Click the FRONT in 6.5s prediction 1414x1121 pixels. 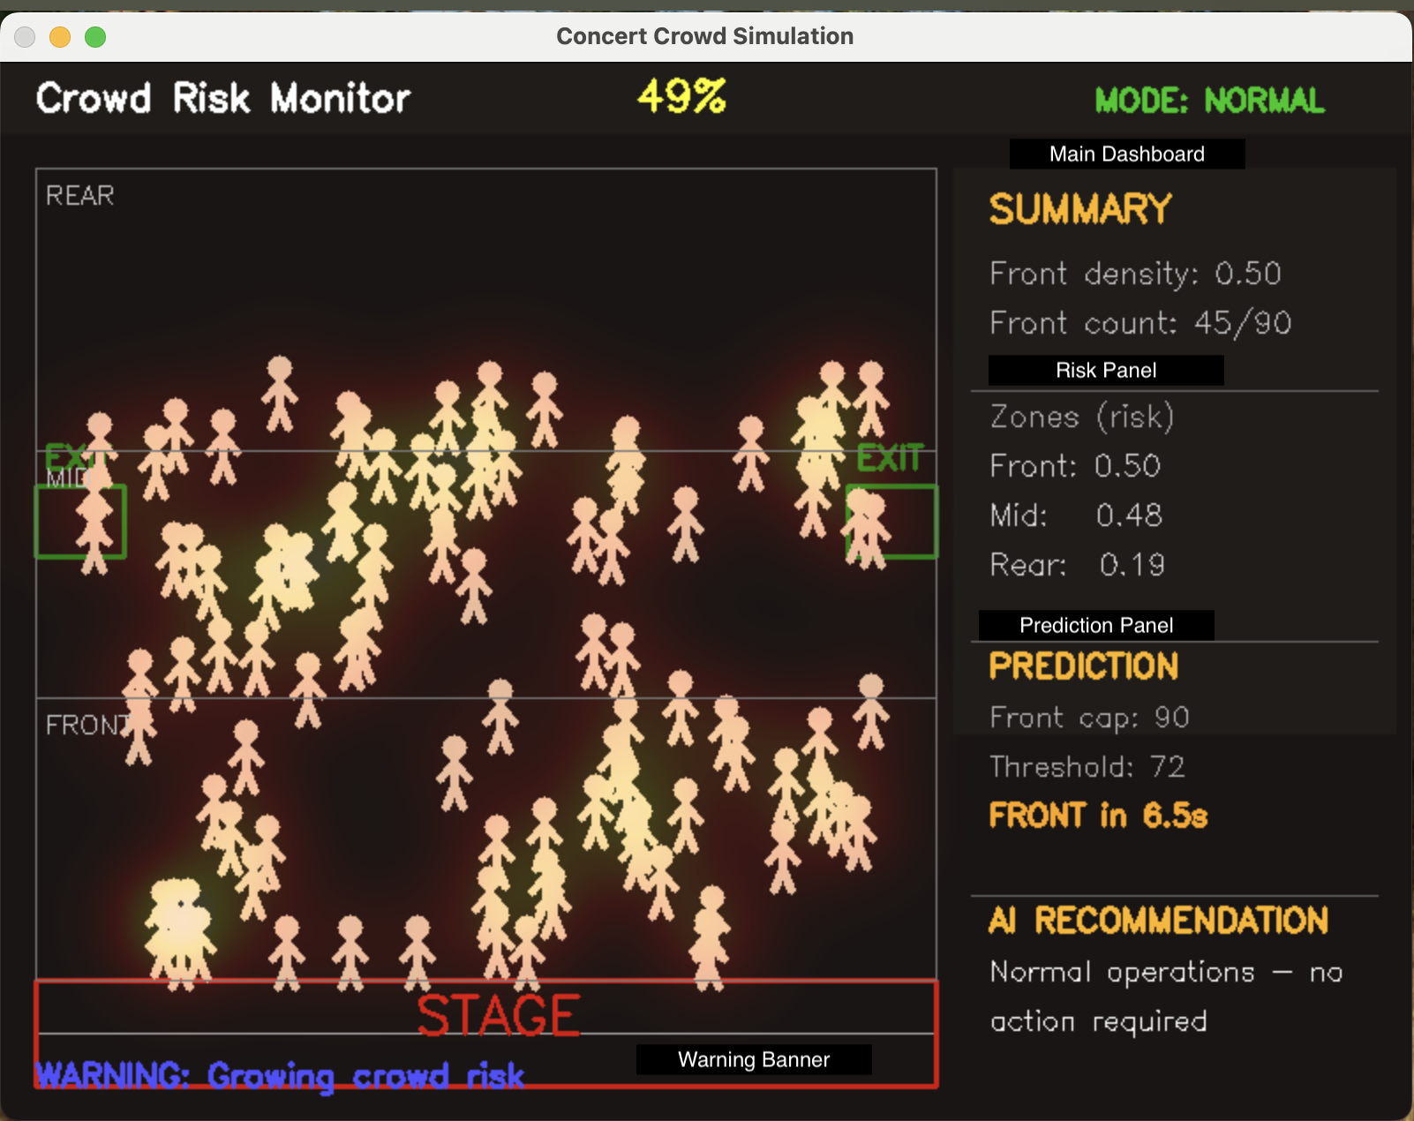(x=1097, y=816)
